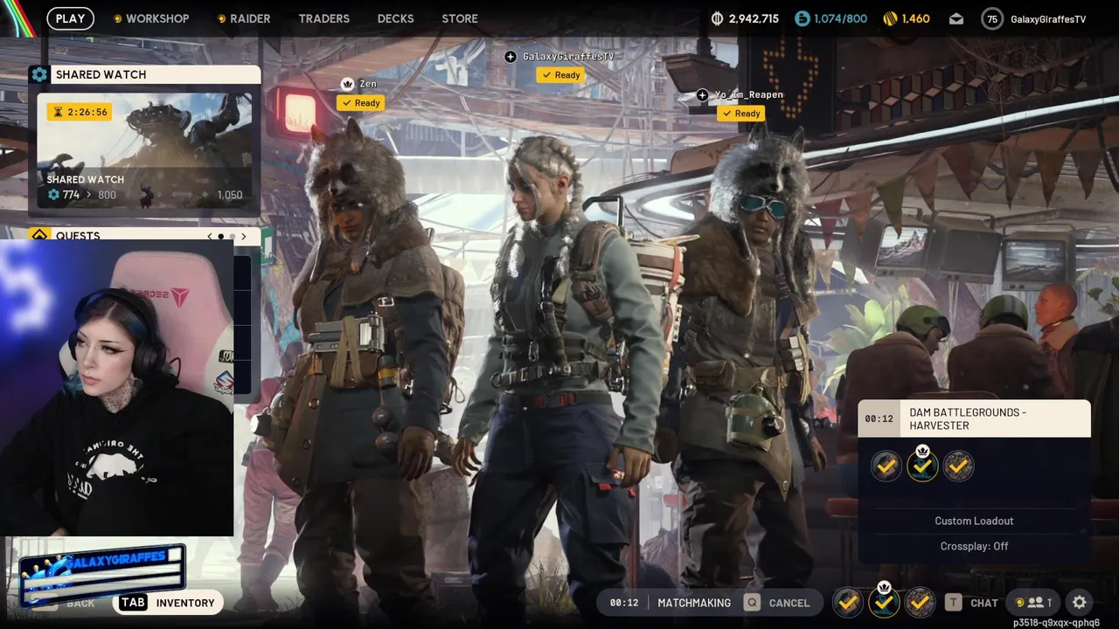Click the level 75 badge

click(x=992, y=19)
